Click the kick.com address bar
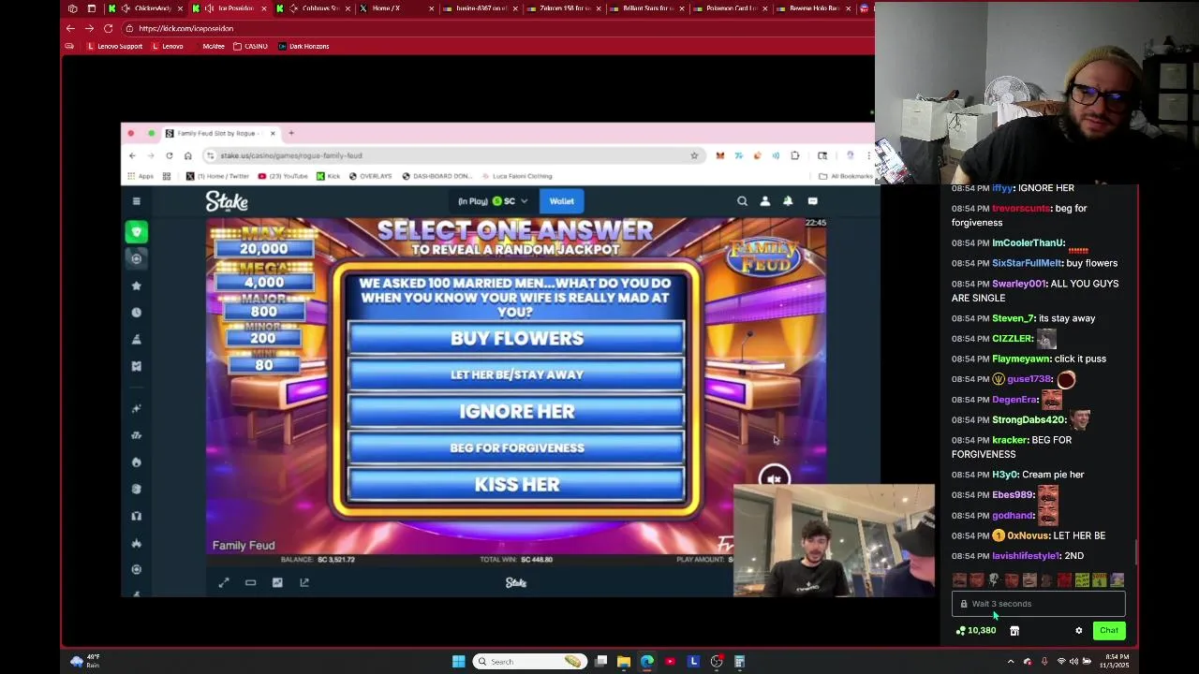Image resolution: width=1199 pixels, height=674 pixels. [496, 28]
